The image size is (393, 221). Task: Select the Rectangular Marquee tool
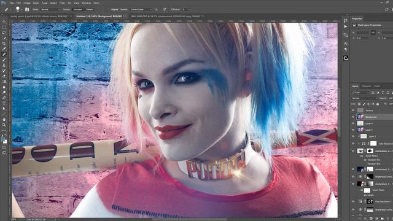pyautogui.click(x=4, y=27)
